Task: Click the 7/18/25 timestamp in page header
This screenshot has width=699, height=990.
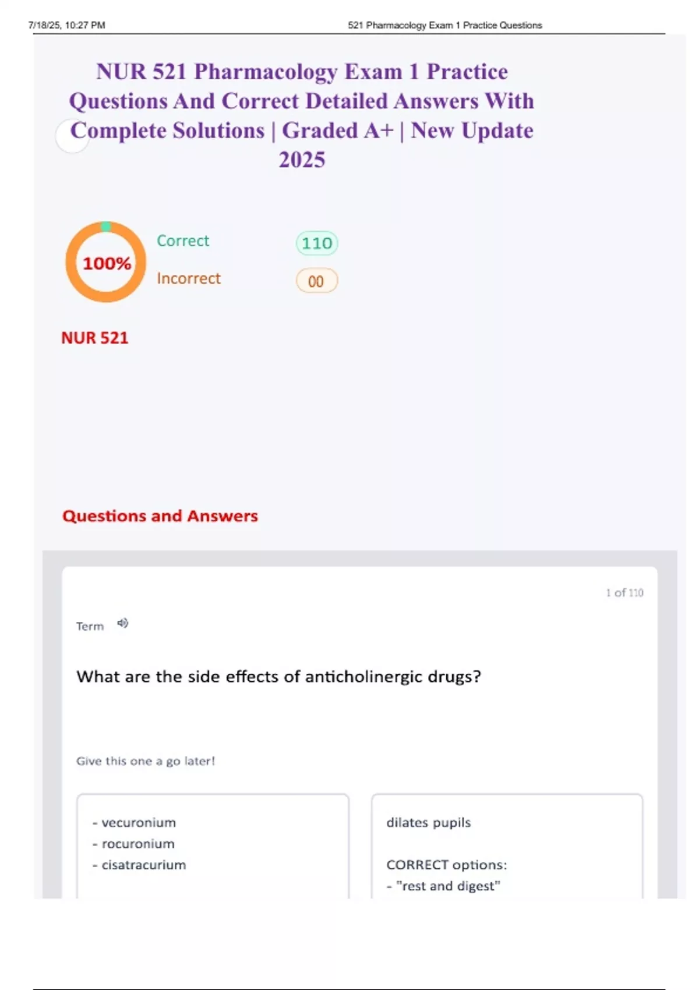Action: click(x=66, y=26)
